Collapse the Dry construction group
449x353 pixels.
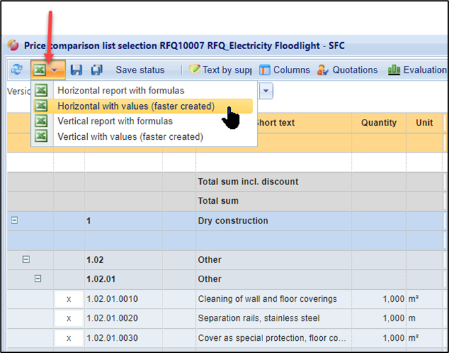[15, 221]
